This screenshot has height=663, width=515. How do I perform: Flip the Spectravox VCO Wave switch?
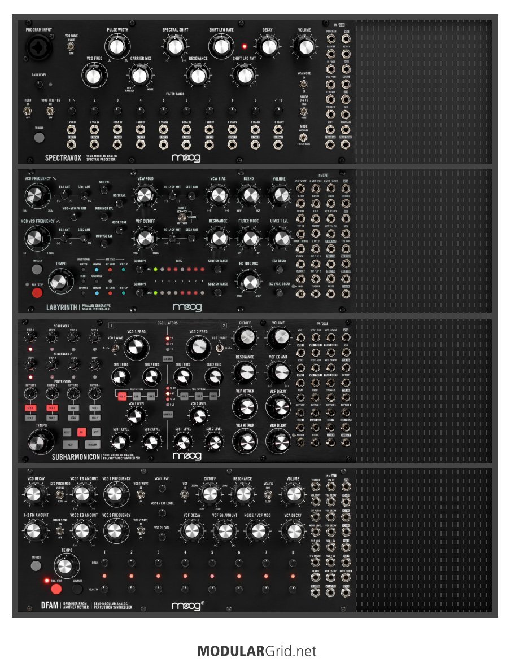pos(71,46)
